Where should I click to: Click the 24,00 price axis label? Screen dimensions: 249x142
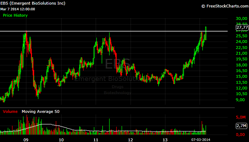tap(242, 42)
